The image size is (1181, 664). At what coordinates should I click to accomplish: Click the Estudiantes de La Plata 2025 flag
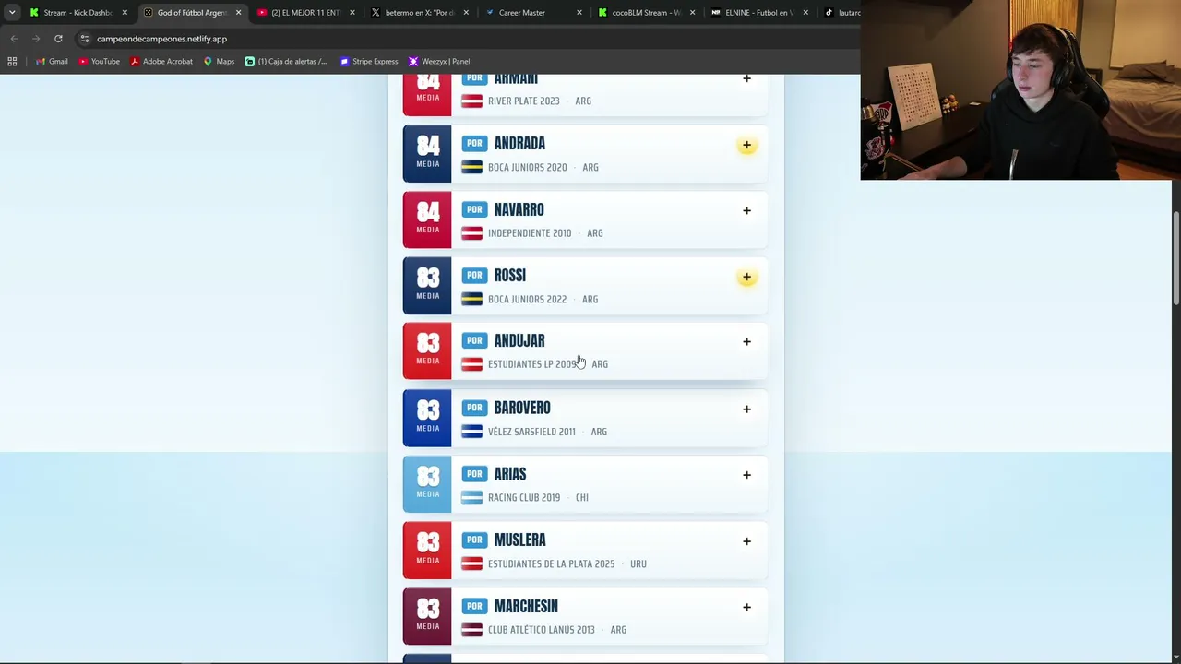[x=471, y=563]
